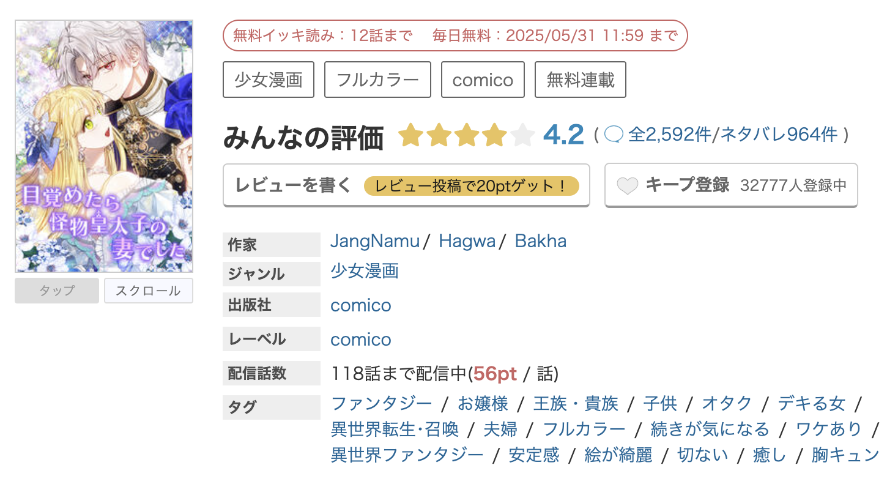Image resolution: width=887 pixels, height=487 pixels.
Task: Click the heart icon on キープ登録 button
Action: click(627, 185)
